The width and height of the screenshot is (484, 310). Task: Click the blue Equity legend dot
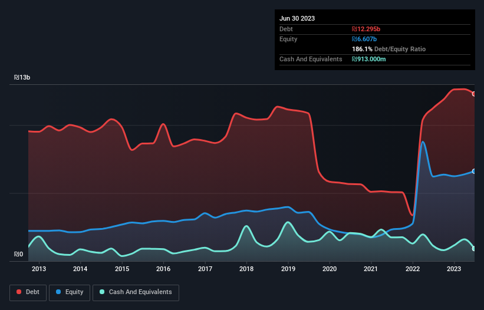58,292
